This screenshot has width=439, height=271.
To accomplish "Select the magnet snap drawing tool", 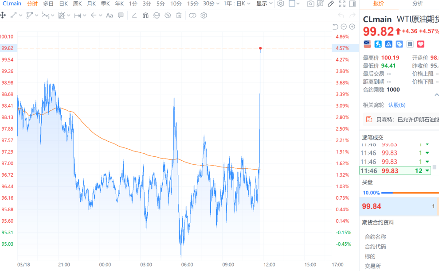I will point(145,15).
